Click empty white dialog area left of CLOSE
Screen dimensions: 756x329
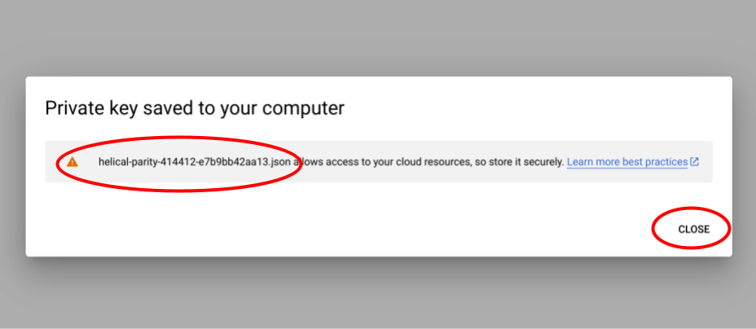click(407, 229)
